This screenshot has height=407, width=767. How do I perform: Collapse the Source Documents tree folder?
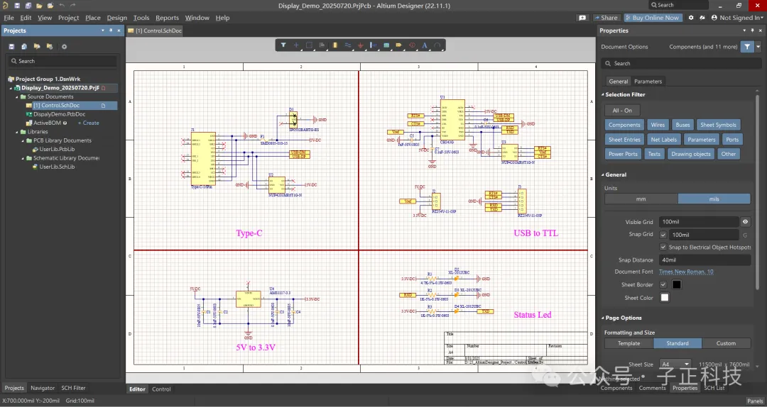[16, 96]
